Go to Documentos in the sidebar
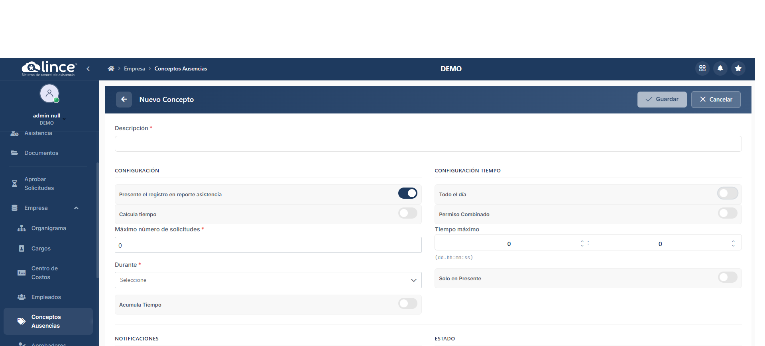This screenshot has width=765, height=346. click(41, 153)
